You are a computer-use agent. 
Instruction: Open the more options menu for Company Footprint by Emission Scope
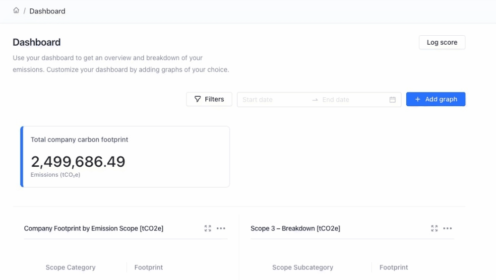221,228
